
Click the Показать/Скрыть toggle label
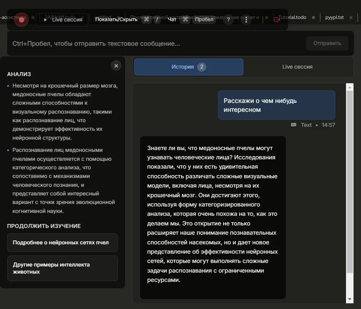pos(116,20)
